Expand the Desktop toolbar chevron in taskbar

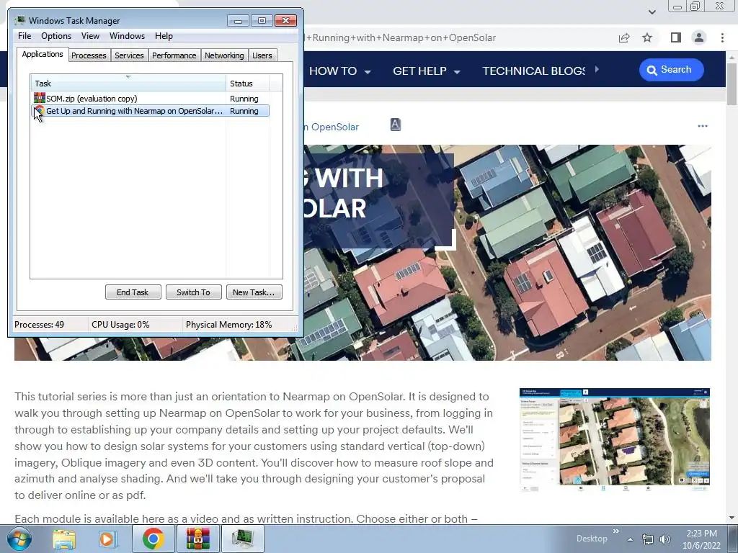[x=615, y=531]
